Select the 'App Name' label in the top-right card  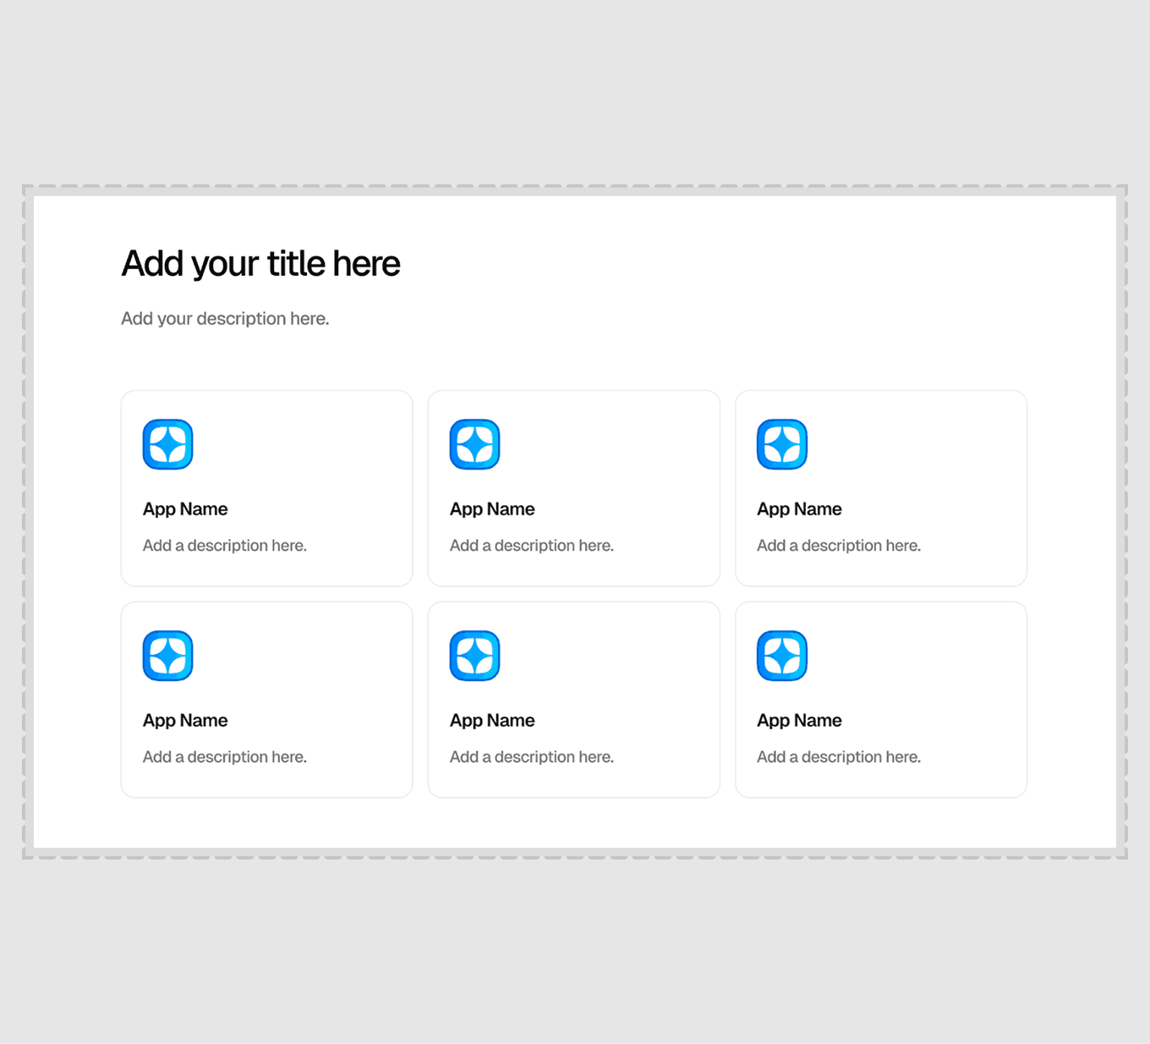799,509
